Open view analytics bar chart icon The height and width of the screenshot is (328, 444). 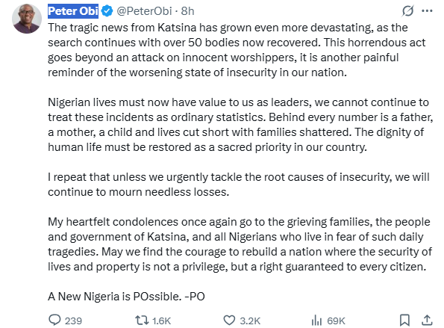pyautogui.click(x=316, y=321)
